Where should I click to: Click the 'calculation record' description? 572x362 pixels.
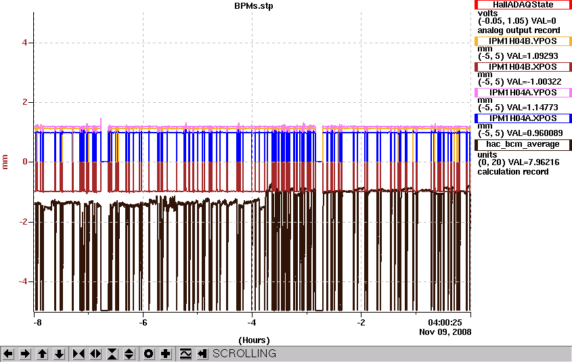513,172
